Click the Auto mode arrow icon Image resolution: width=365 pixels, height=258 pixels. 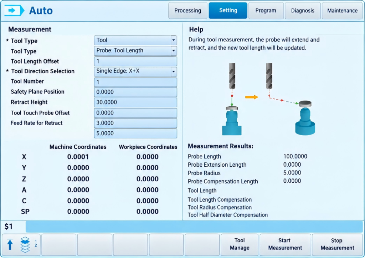[x=14, y=10]
